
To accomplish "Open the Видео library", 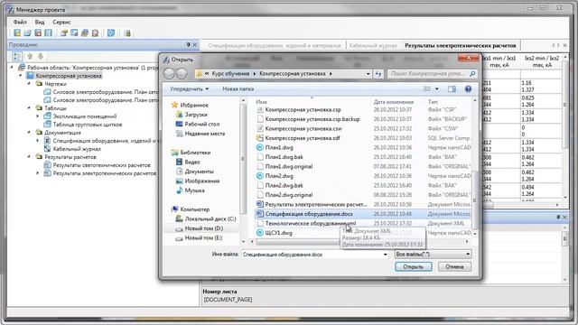I will [192, 162].
